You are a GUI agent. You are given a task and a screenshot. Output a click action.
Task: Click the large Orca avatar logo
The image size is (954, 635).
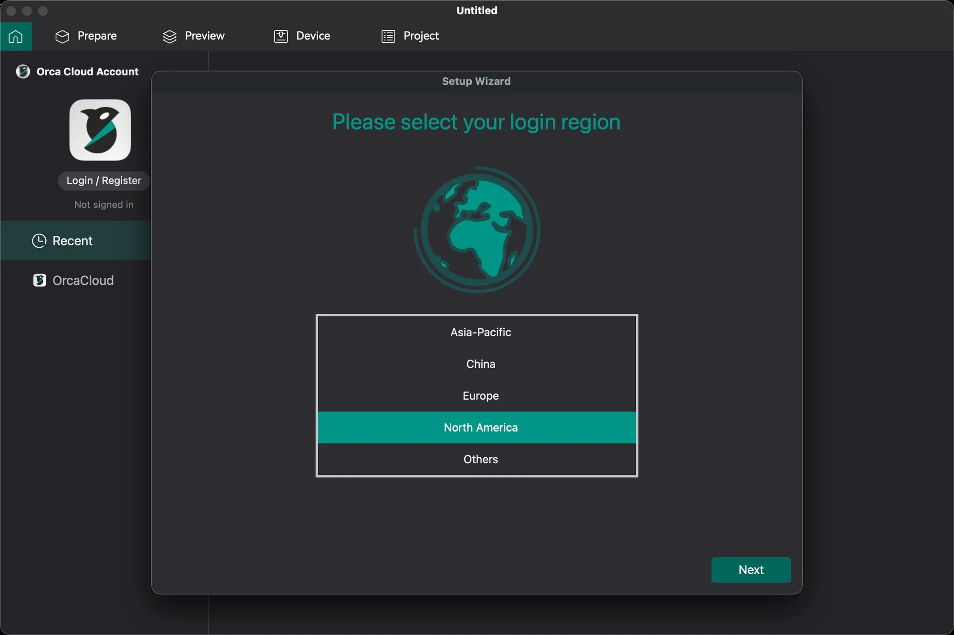[x=100, y=130]
